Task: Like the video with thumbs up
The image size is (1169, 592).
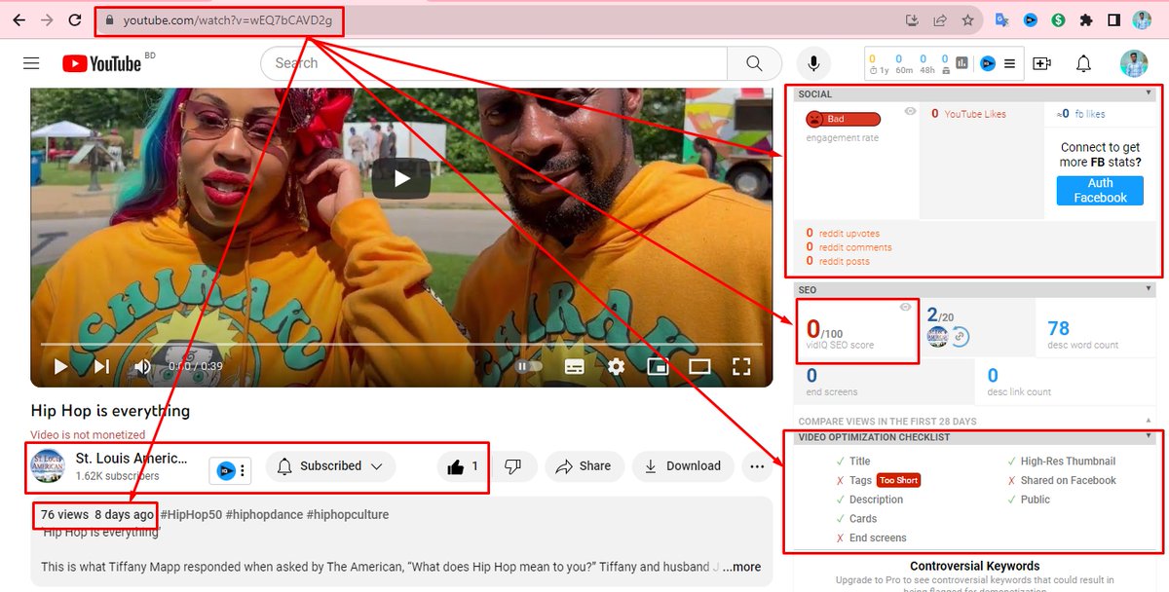Action: click(463, 466)
